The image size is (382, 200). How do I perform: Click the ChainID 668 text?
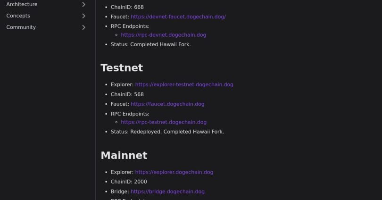(127, 8)
